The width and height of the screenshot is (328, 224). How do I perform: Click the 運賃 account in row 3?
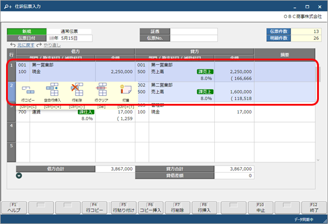[x=36, y=112]
